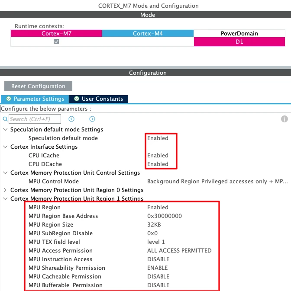This screenshot has width=291, height=291.
Task: Edit MPU SubRegion Disable value 0x0
Action: (152, 233)
